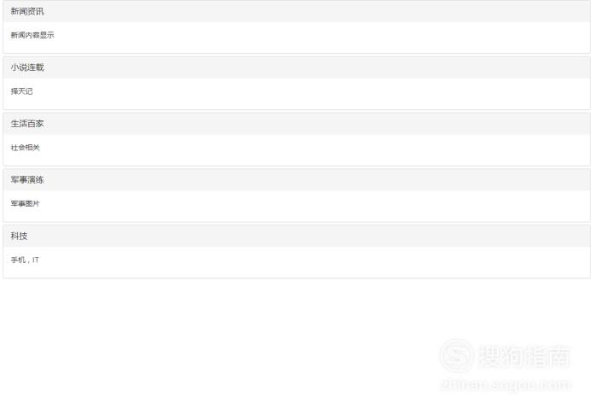Click the 搜狗指南 watermark text
591x414 pixels.
pos(524,356)
